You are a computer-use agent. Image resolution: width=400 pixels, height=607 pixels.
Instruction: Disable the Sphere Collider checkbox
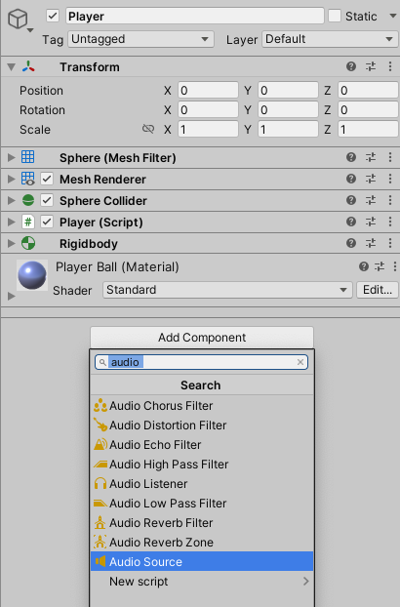tap(47, 200)
